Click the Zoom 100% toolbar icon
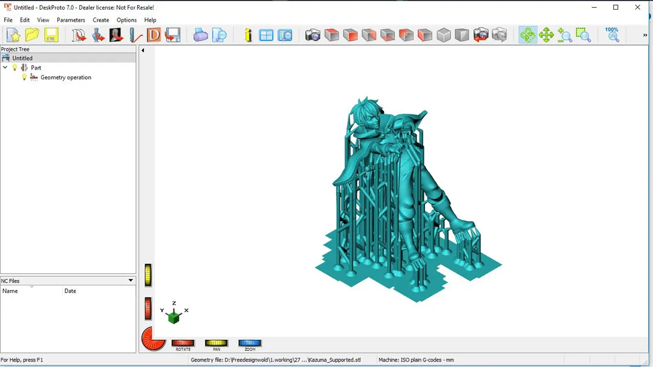653x367 pixels. pyautogui.click(x=612, y=34)
